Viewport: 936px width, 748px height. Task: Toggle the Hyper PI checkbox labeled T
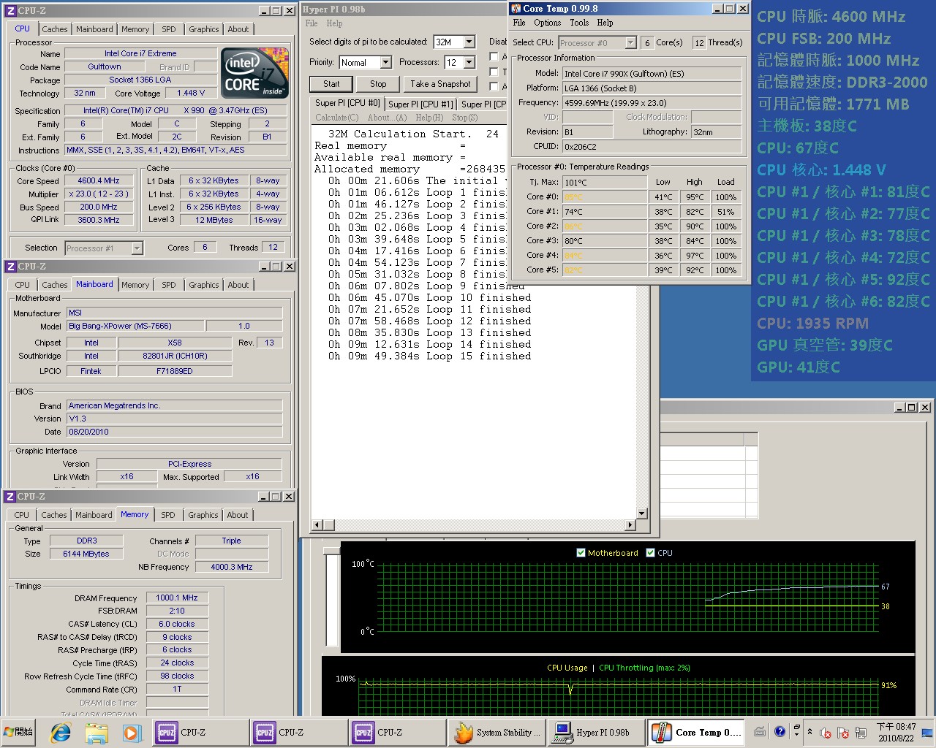point(494,72)
